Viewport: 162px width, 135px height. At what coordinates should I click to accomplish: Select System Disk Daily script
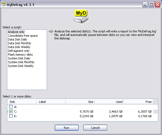(x=19, y=58)
